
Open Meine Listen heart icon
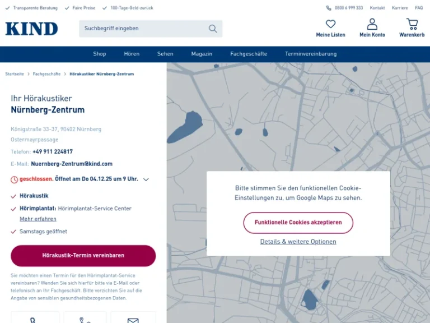pos(330,24)
